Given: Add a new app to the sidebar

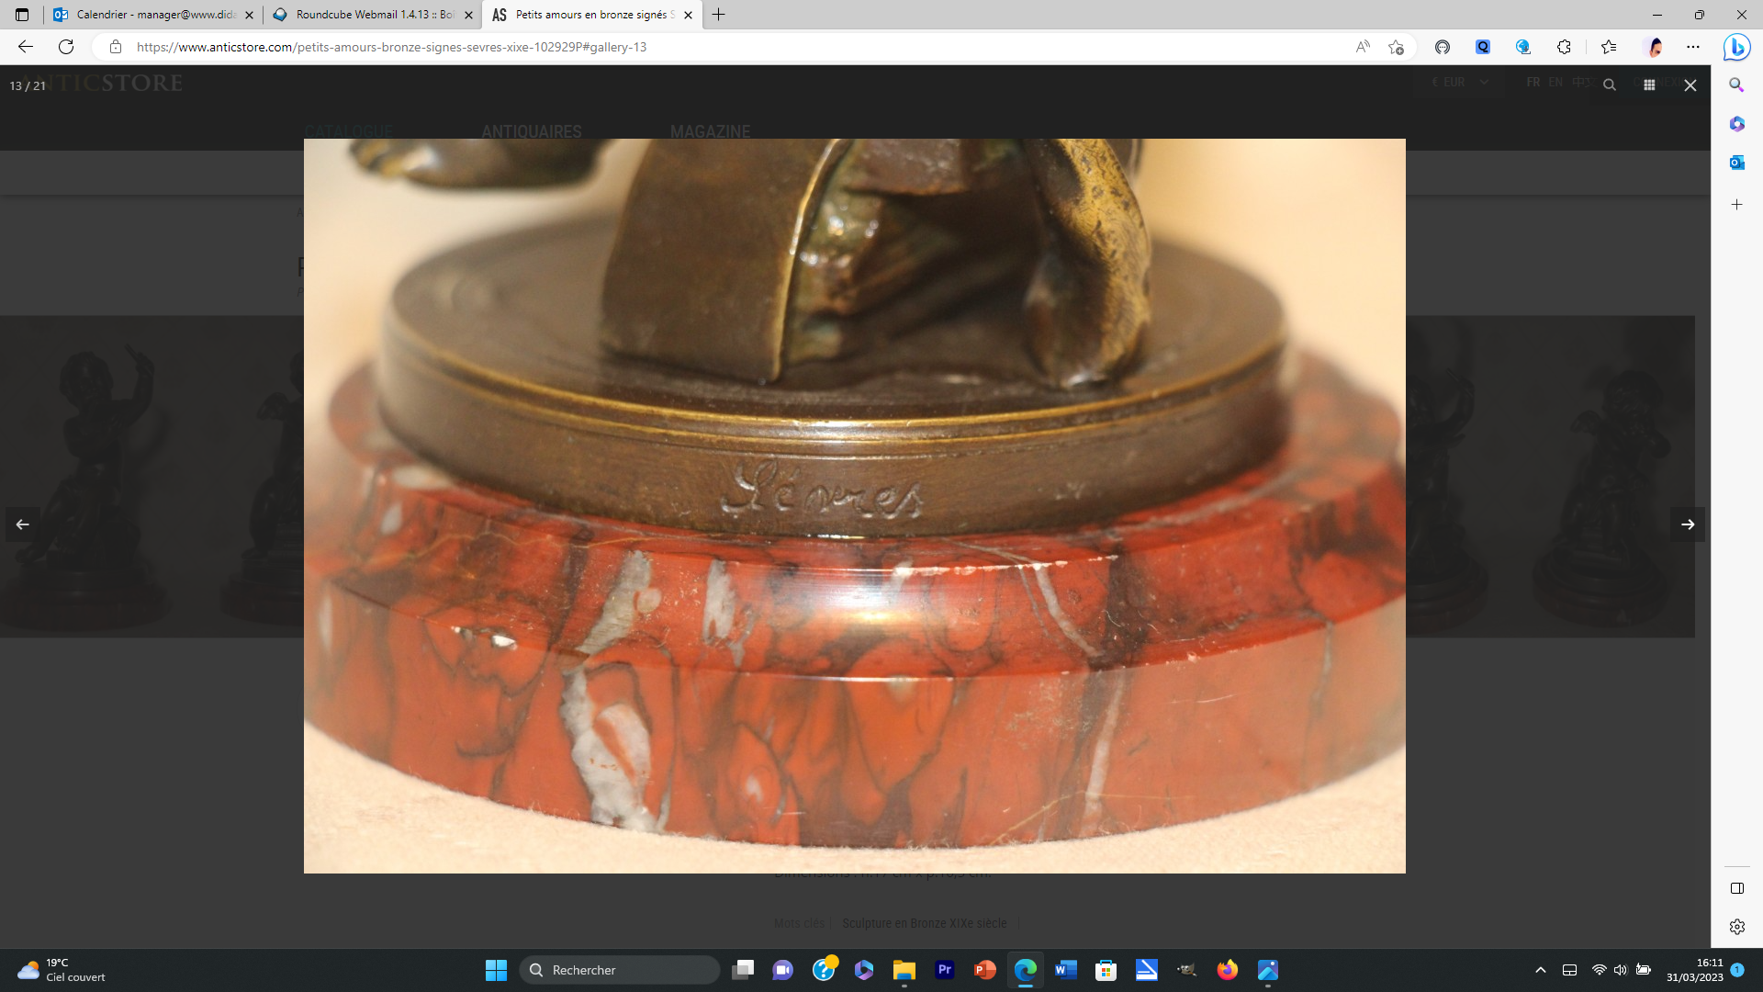Looking at the screenshot, I should pyautogui.click(x=1736, y=205).
